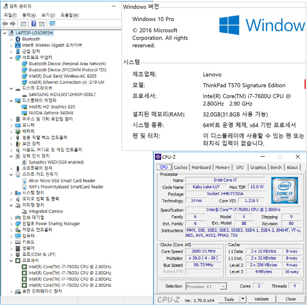Expand the 키보드 category

pos(11,242)
